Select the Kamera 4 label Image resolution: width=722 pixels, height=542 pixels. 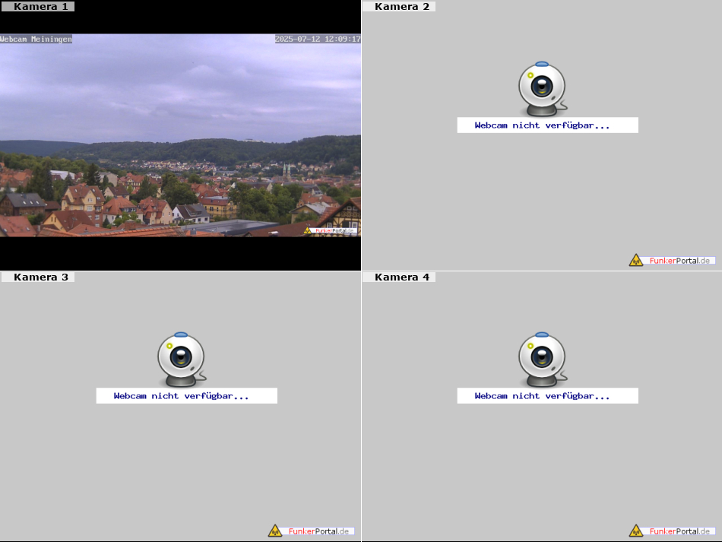[x=399, y=277]
